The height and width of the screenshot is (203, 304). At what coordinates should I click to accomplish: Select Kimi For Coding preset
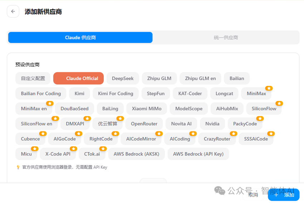pos(116,93)
